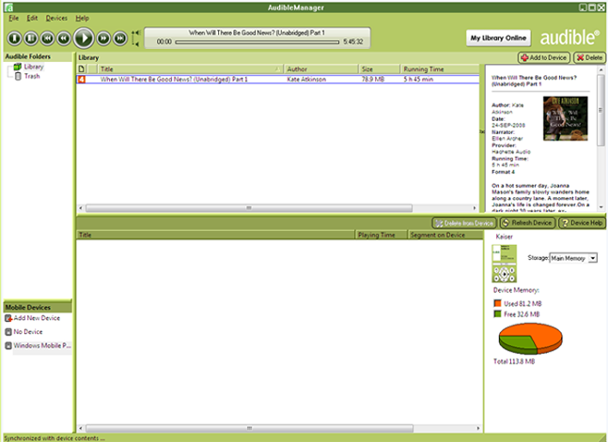
Task: Click library scrollbar left arrow
Action: (x=81, y=208)
